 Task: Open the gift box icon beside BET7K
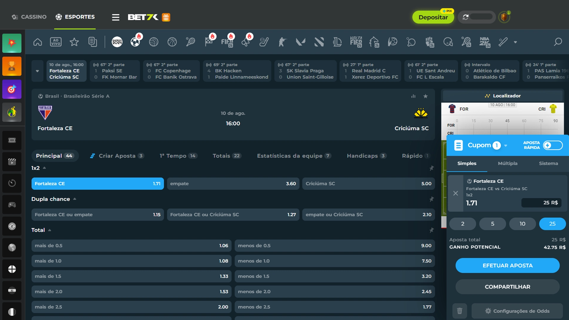166,17
